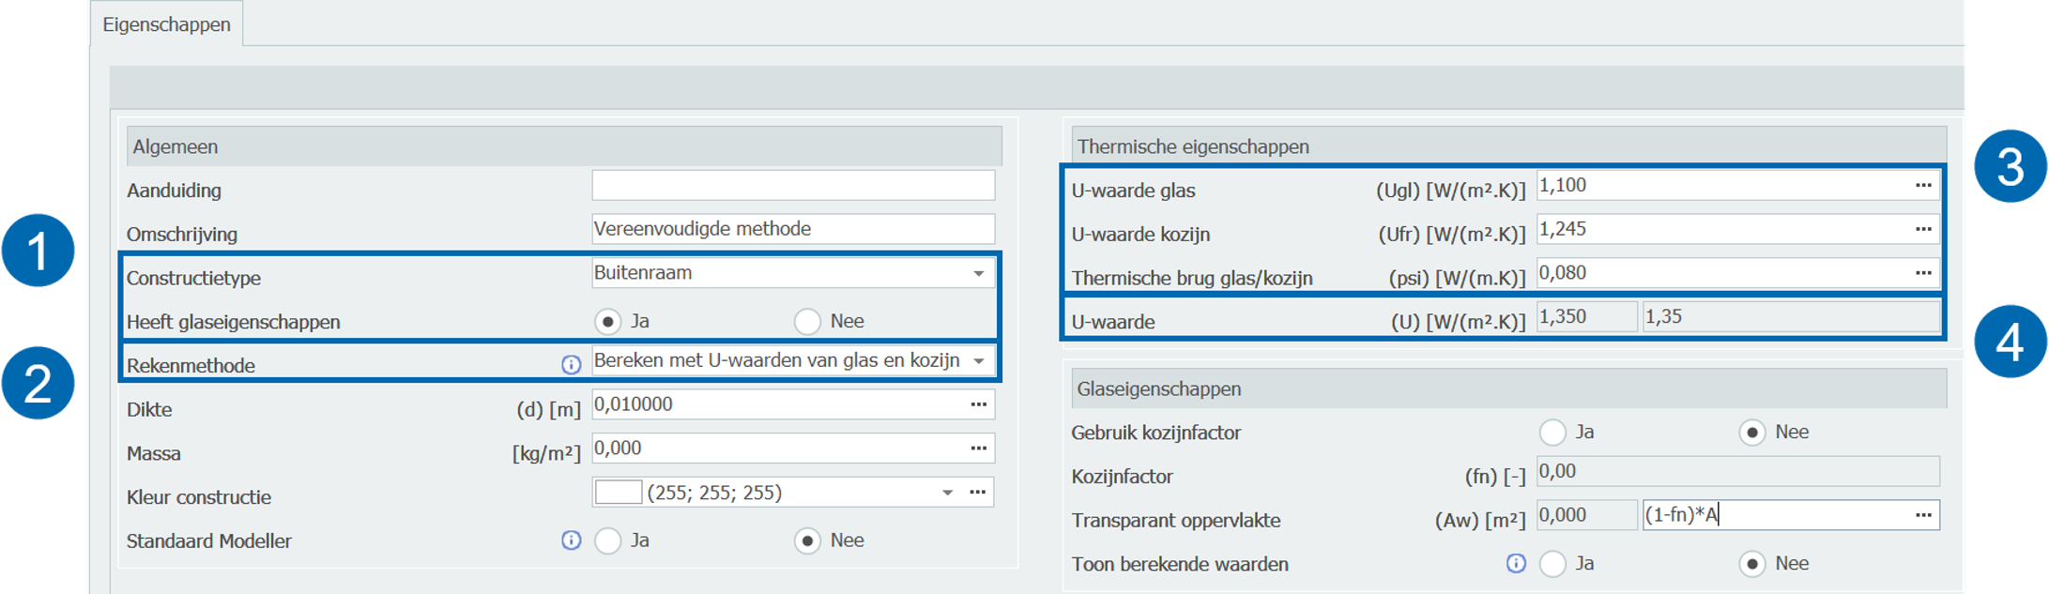Open ellipsis button for U-waarde glas
The width and height of the screenshot is (2049, 594).
click(x=1923, y=186)
